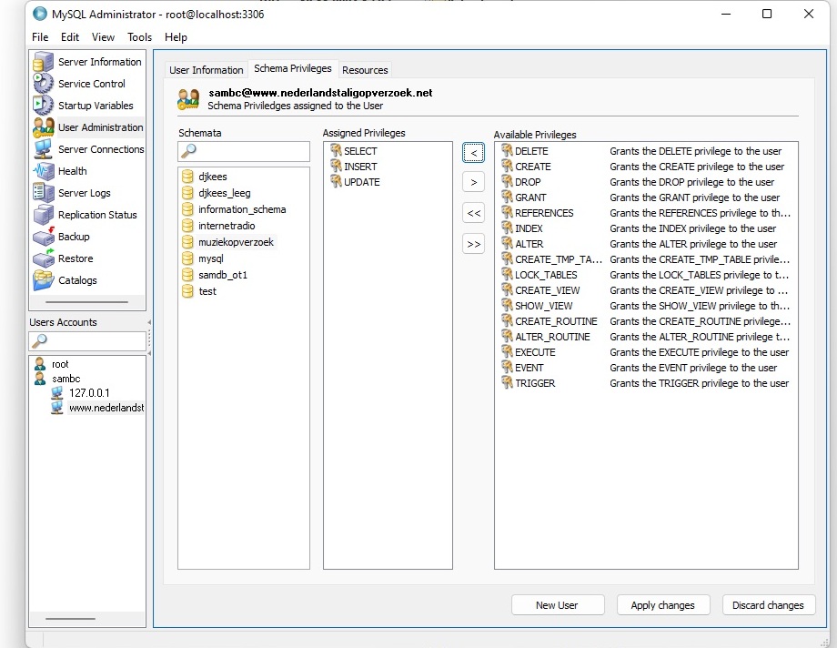This screenshot has height=648, width=837.
Task: Click the Backup icon in sidebar
Action: (x=44, y=237)
